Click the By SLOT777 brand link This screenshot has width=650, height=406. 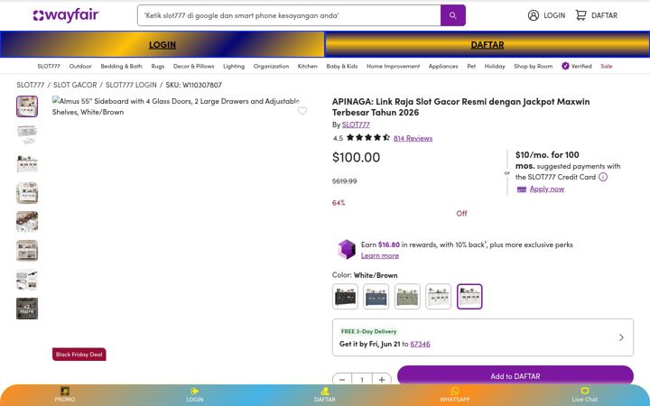[x=356, y=125]
